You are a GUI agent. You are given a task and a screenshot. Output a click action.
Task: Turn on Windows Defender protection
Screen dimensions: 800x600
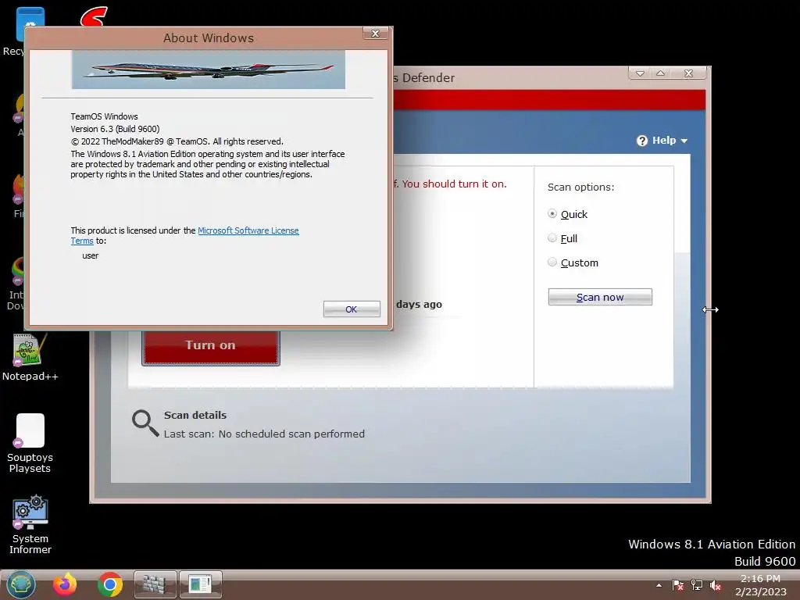211,346
